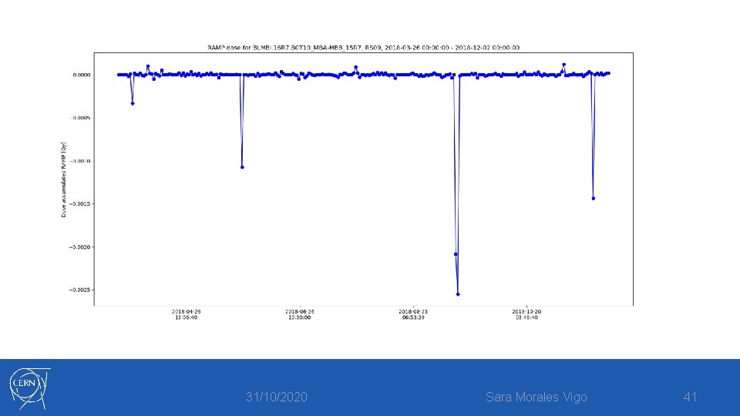The height and width of the screenshot is (416, 740).
Task: Click the 2018-08-23 x-axis tick label
Action: coord(413,314)
